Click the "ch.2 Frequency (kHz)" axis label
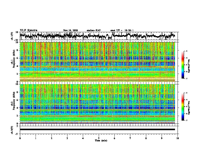The width and height of the screenshot is (200, 155). (13, 101)
